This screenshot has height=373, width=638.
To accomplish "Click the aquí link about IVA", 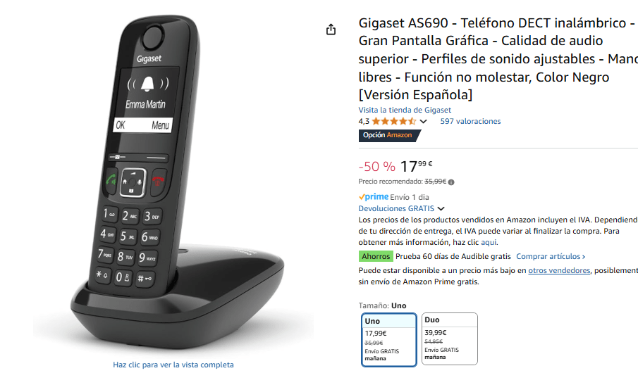I will [x=489, y=242].
